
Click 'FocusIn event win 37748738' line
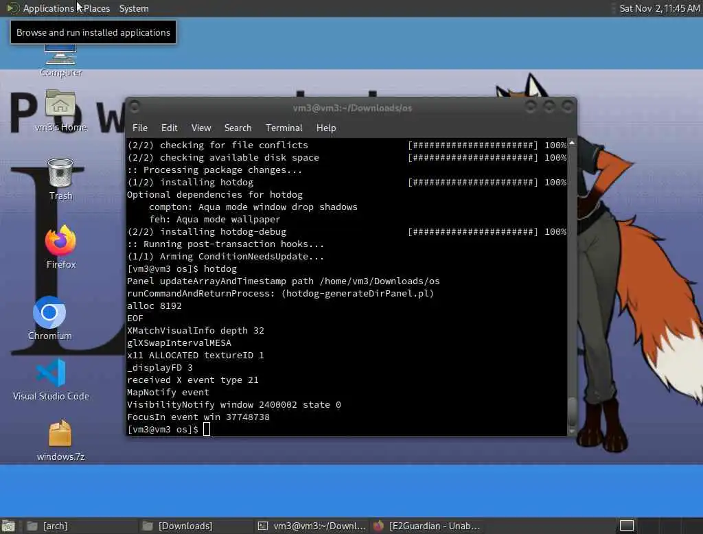(x=198, y=417)
